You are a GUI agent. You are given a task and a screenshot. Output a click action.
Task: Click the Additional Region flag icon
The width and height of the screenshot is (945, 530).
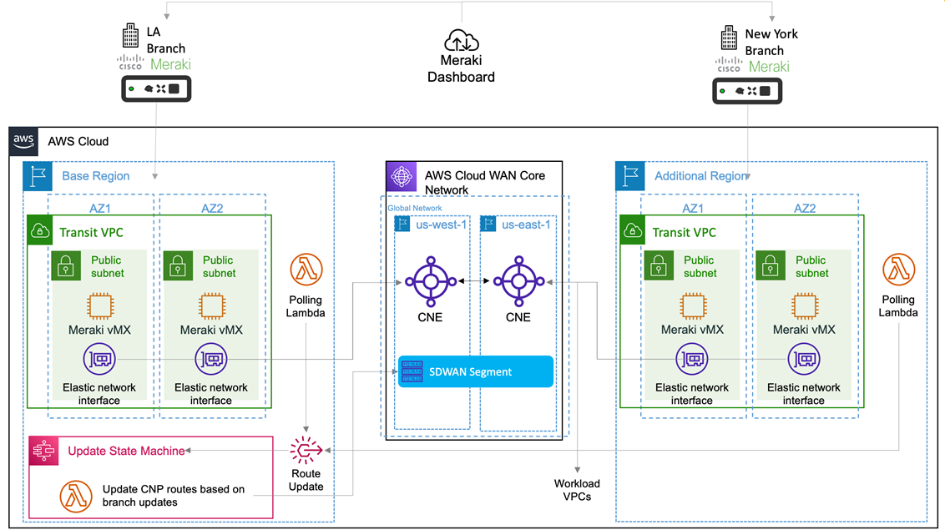pos(629,176)
